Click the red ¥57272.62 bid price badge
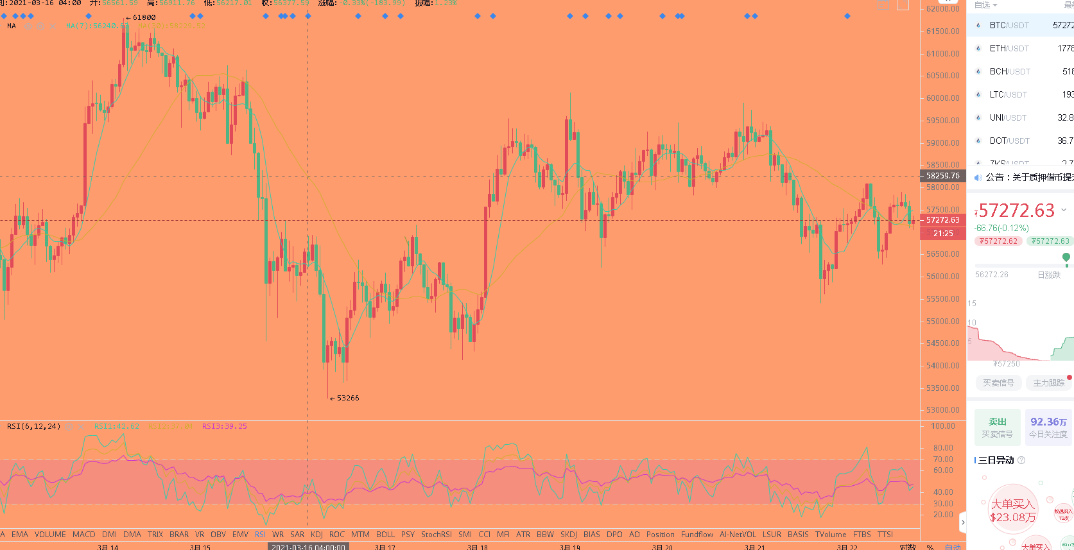Image resolution: width=1074 pixels, height=550 pixels. click(998, 241)
